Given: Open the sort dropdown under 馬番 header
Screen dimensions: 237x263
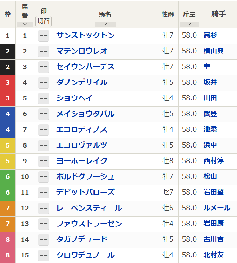Looking at the screenshot, I should (25, 24).
